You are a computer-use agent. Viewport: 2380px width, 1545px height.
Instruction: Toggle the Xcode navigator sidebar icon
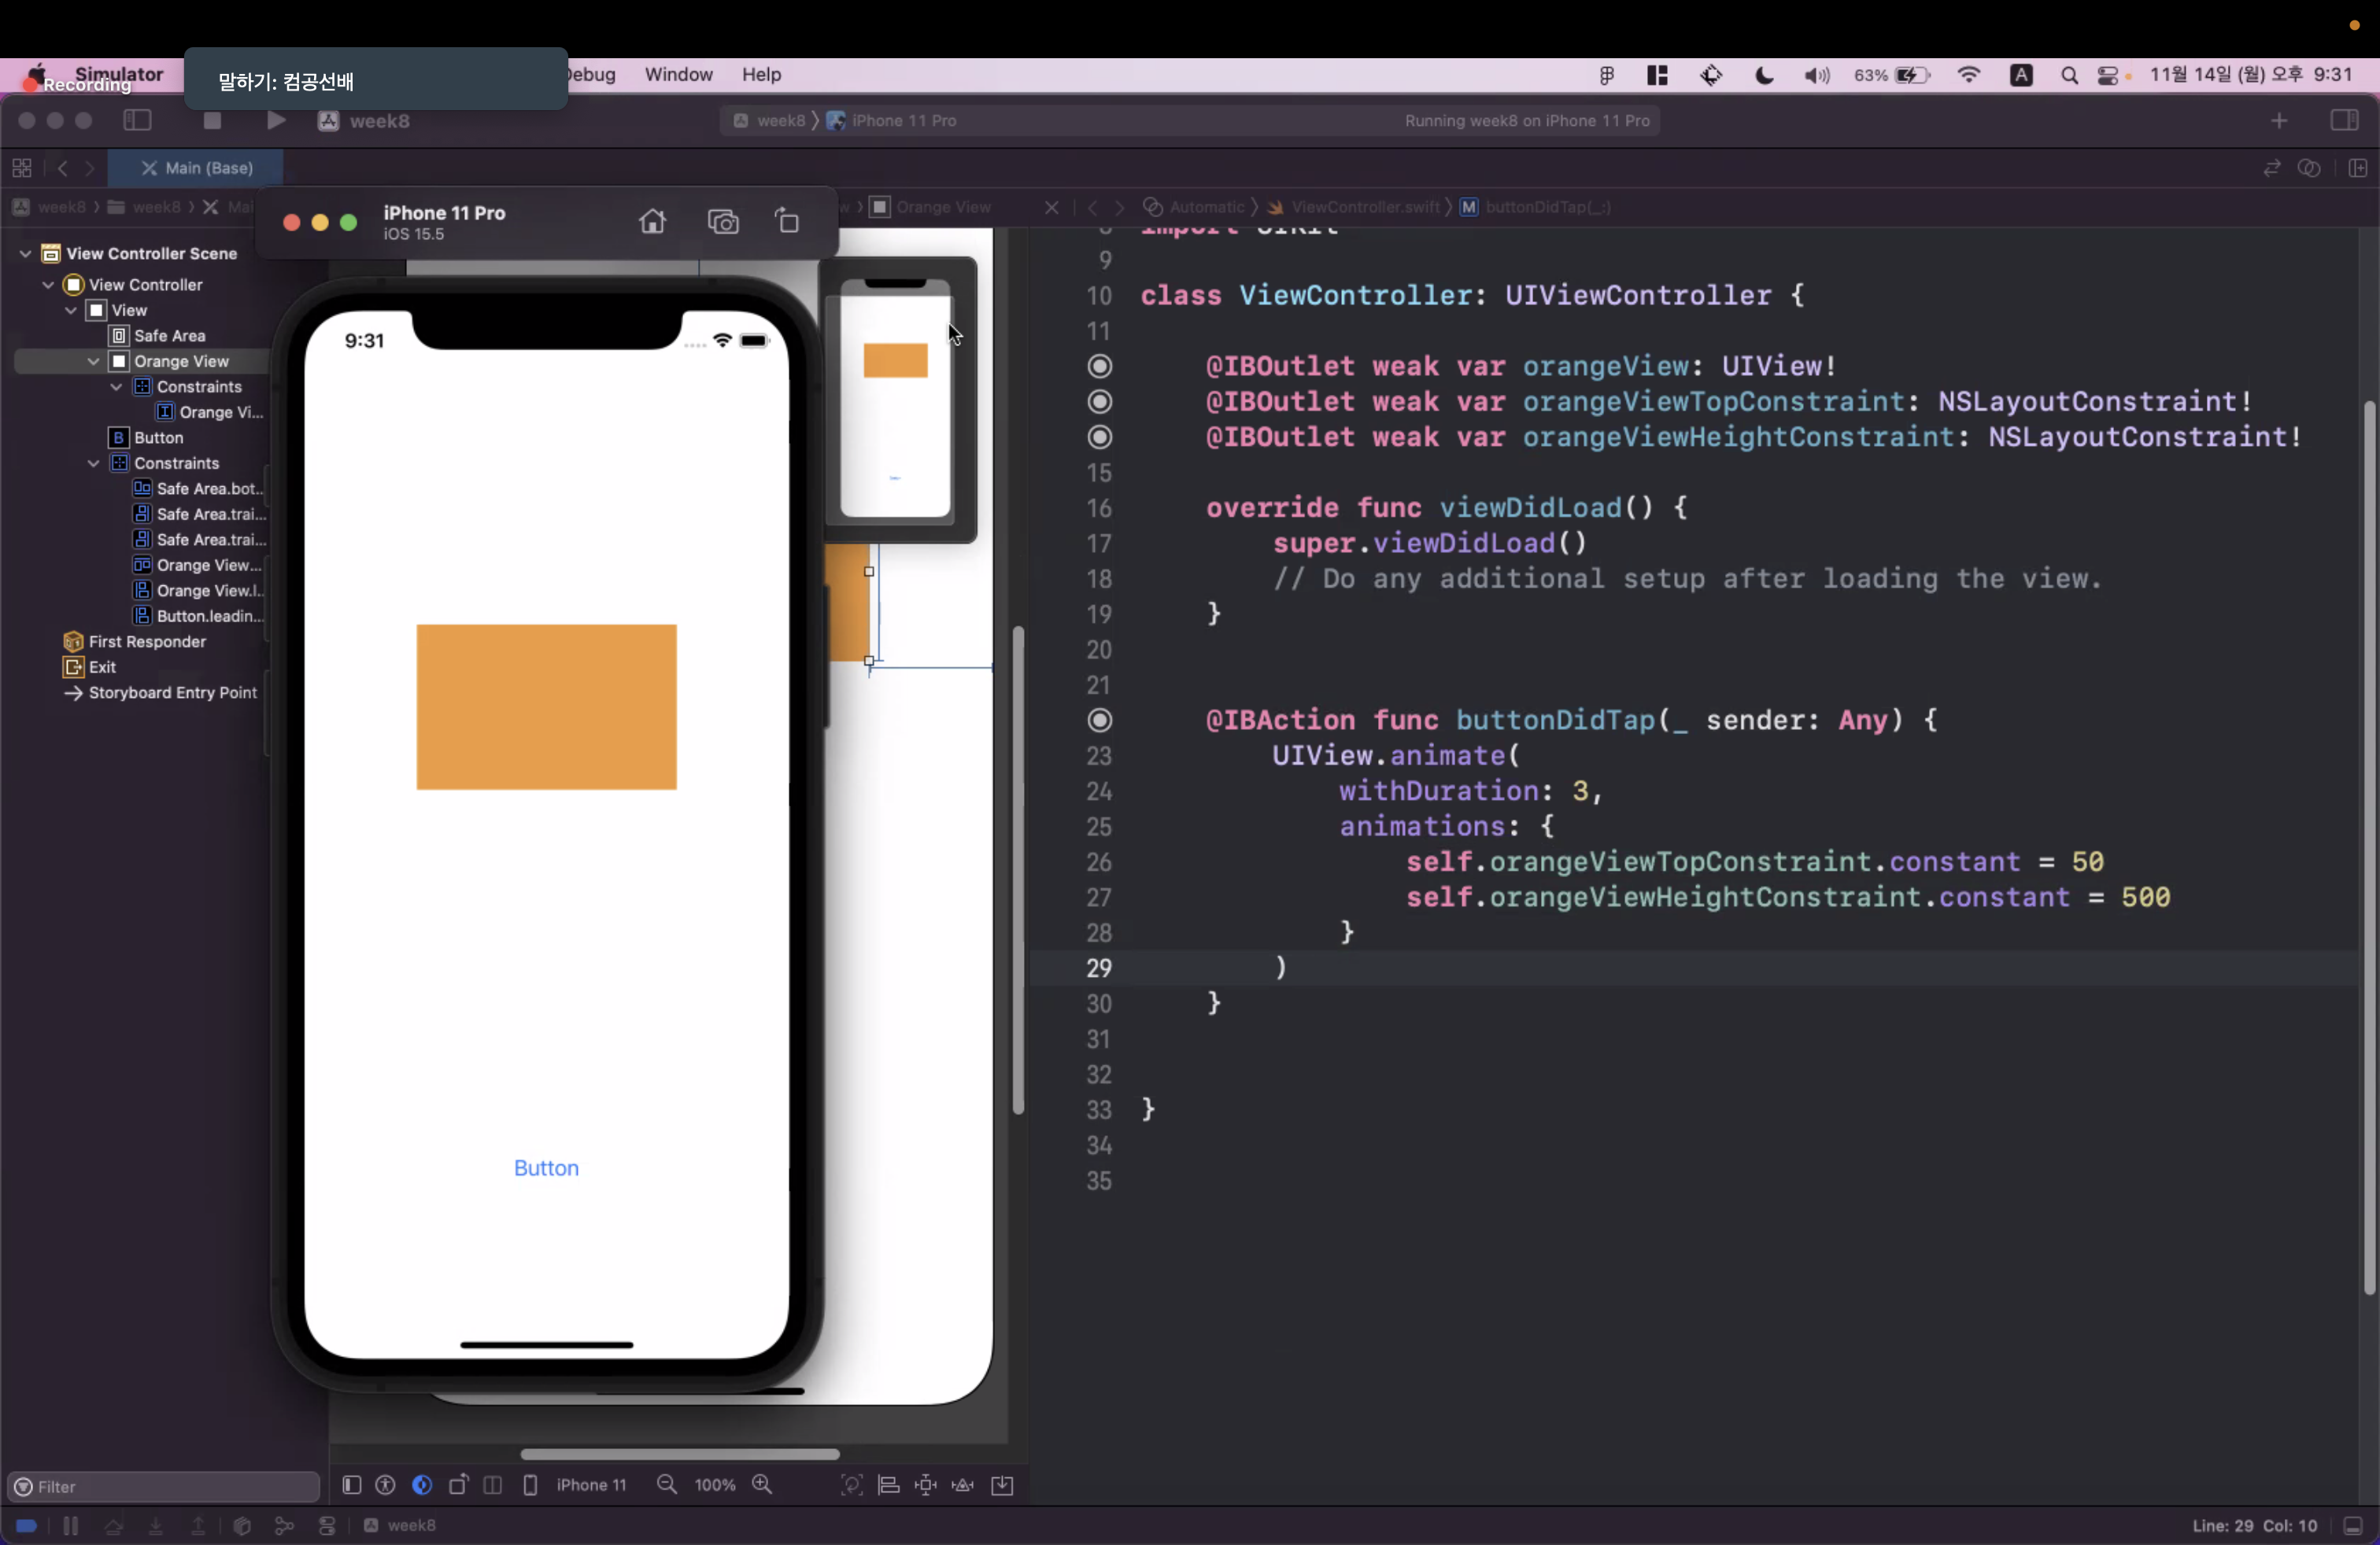click(137, 121)
